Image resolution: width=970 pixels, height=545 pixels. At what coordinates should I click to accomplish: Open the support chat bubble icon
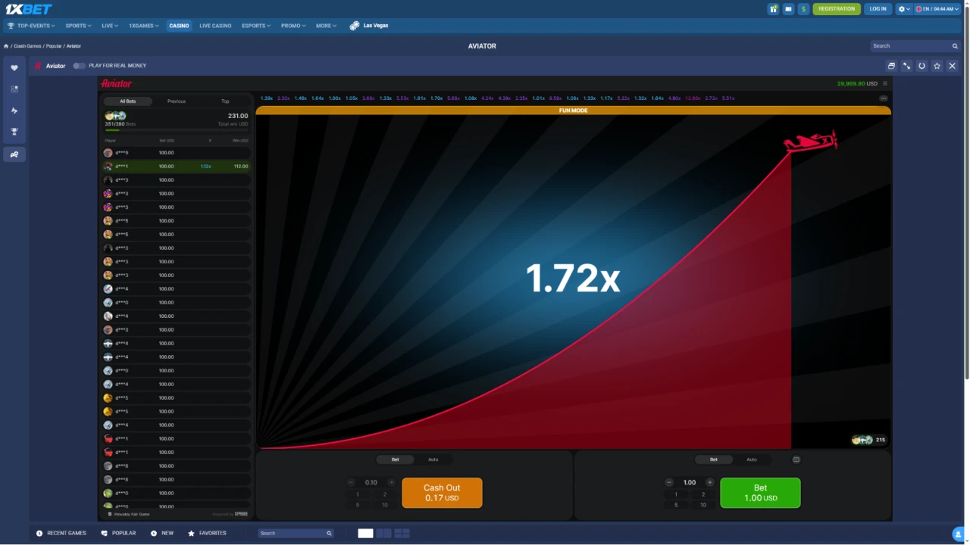point(959,535)
